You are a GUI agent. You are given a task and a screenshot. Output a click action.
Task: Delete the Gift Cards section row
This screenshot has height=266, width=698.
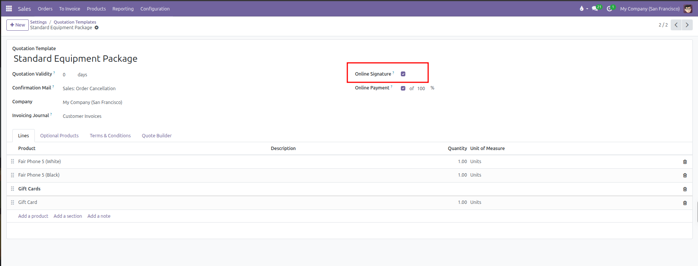[685, 189]
